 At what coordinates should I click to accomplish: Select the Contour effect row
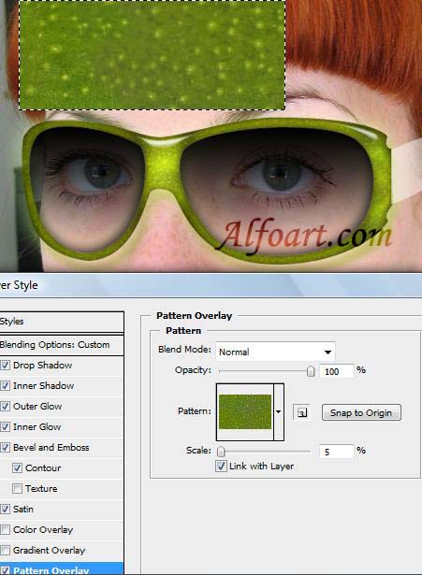click(62, 467)
